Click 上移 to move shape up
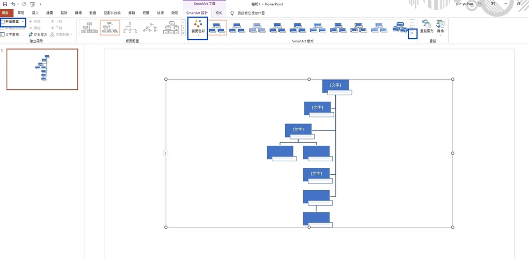 click(56, 22)
